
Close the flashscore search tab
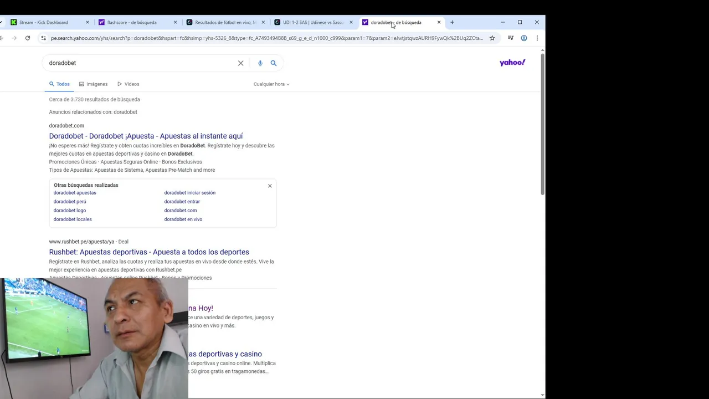[175, 22]
